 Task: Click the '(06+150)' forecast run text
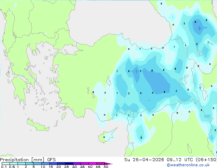[206, 160]
